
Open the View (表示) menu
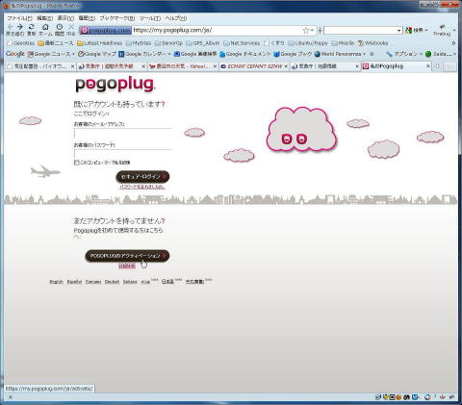point(65,18)
